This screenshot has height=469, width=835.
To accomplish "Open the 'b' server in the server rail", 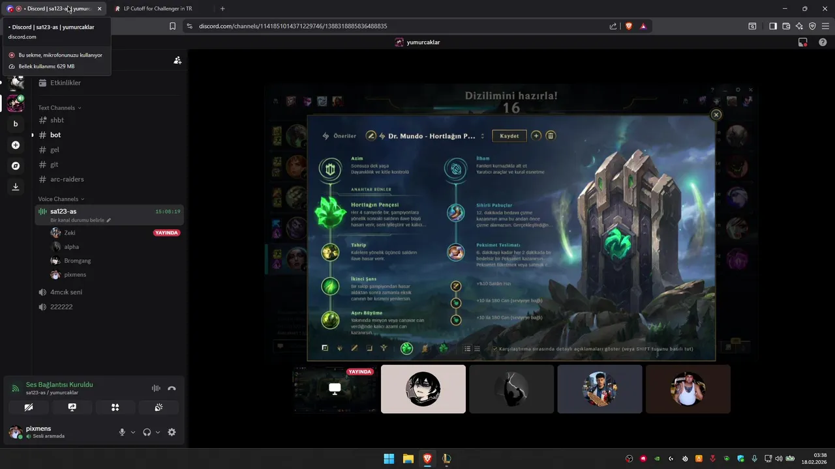I will click(x=16, y=124).
